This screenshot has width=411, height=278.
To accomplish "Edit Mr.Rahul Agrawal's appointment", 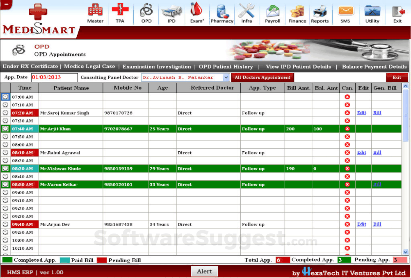I will 361,152.
